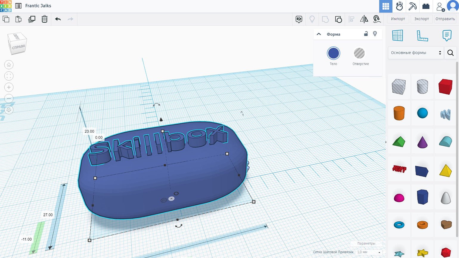459x258 pixels.
Task: Open the Ruler tool
Action: coord(422,36)
